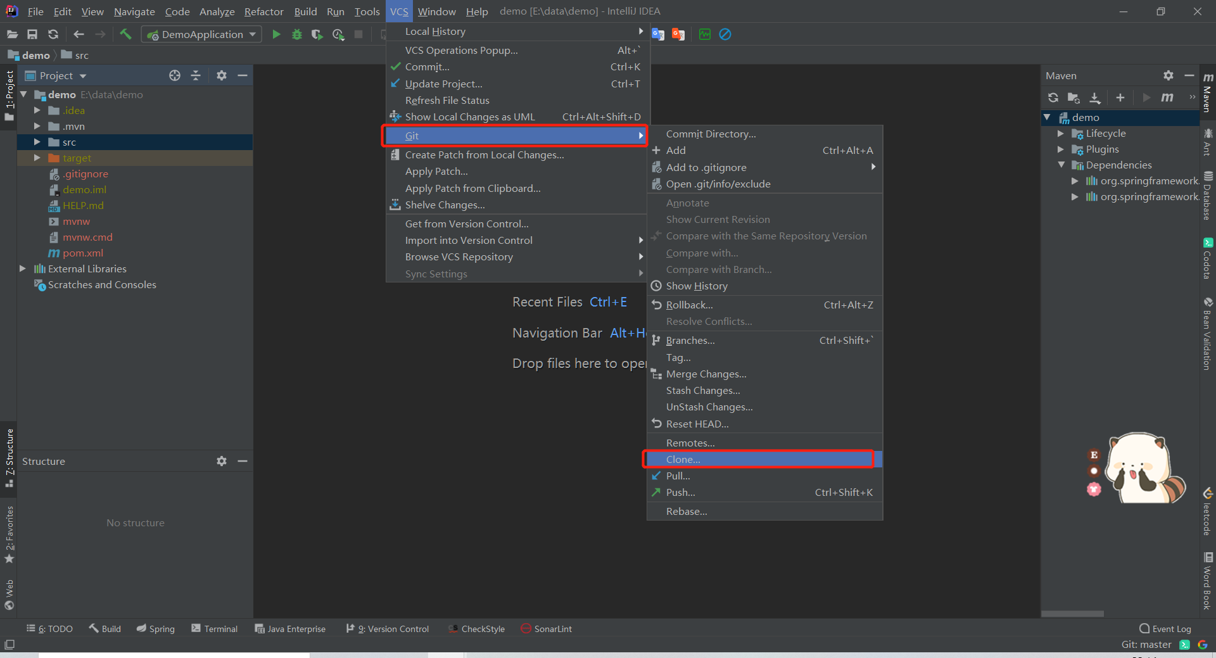The height and width of the screenshot is (658, 1216).
Task: Click the src breadcrumb in navigation bar
Action: tap(75, 55)
